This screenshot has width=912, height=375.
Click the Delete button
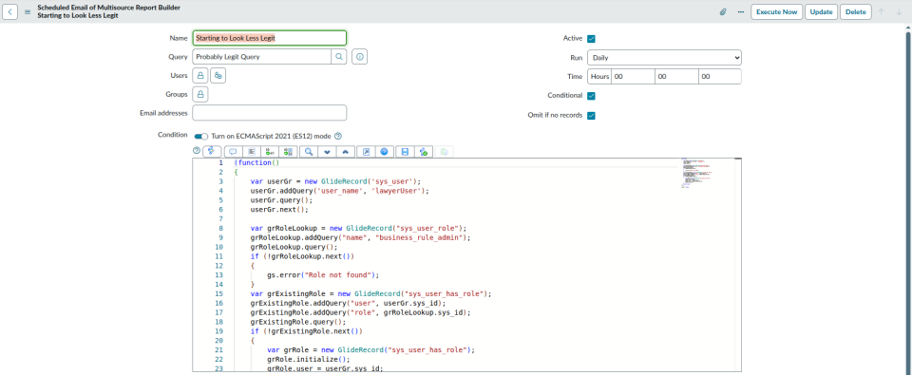[x=856, y=11]
